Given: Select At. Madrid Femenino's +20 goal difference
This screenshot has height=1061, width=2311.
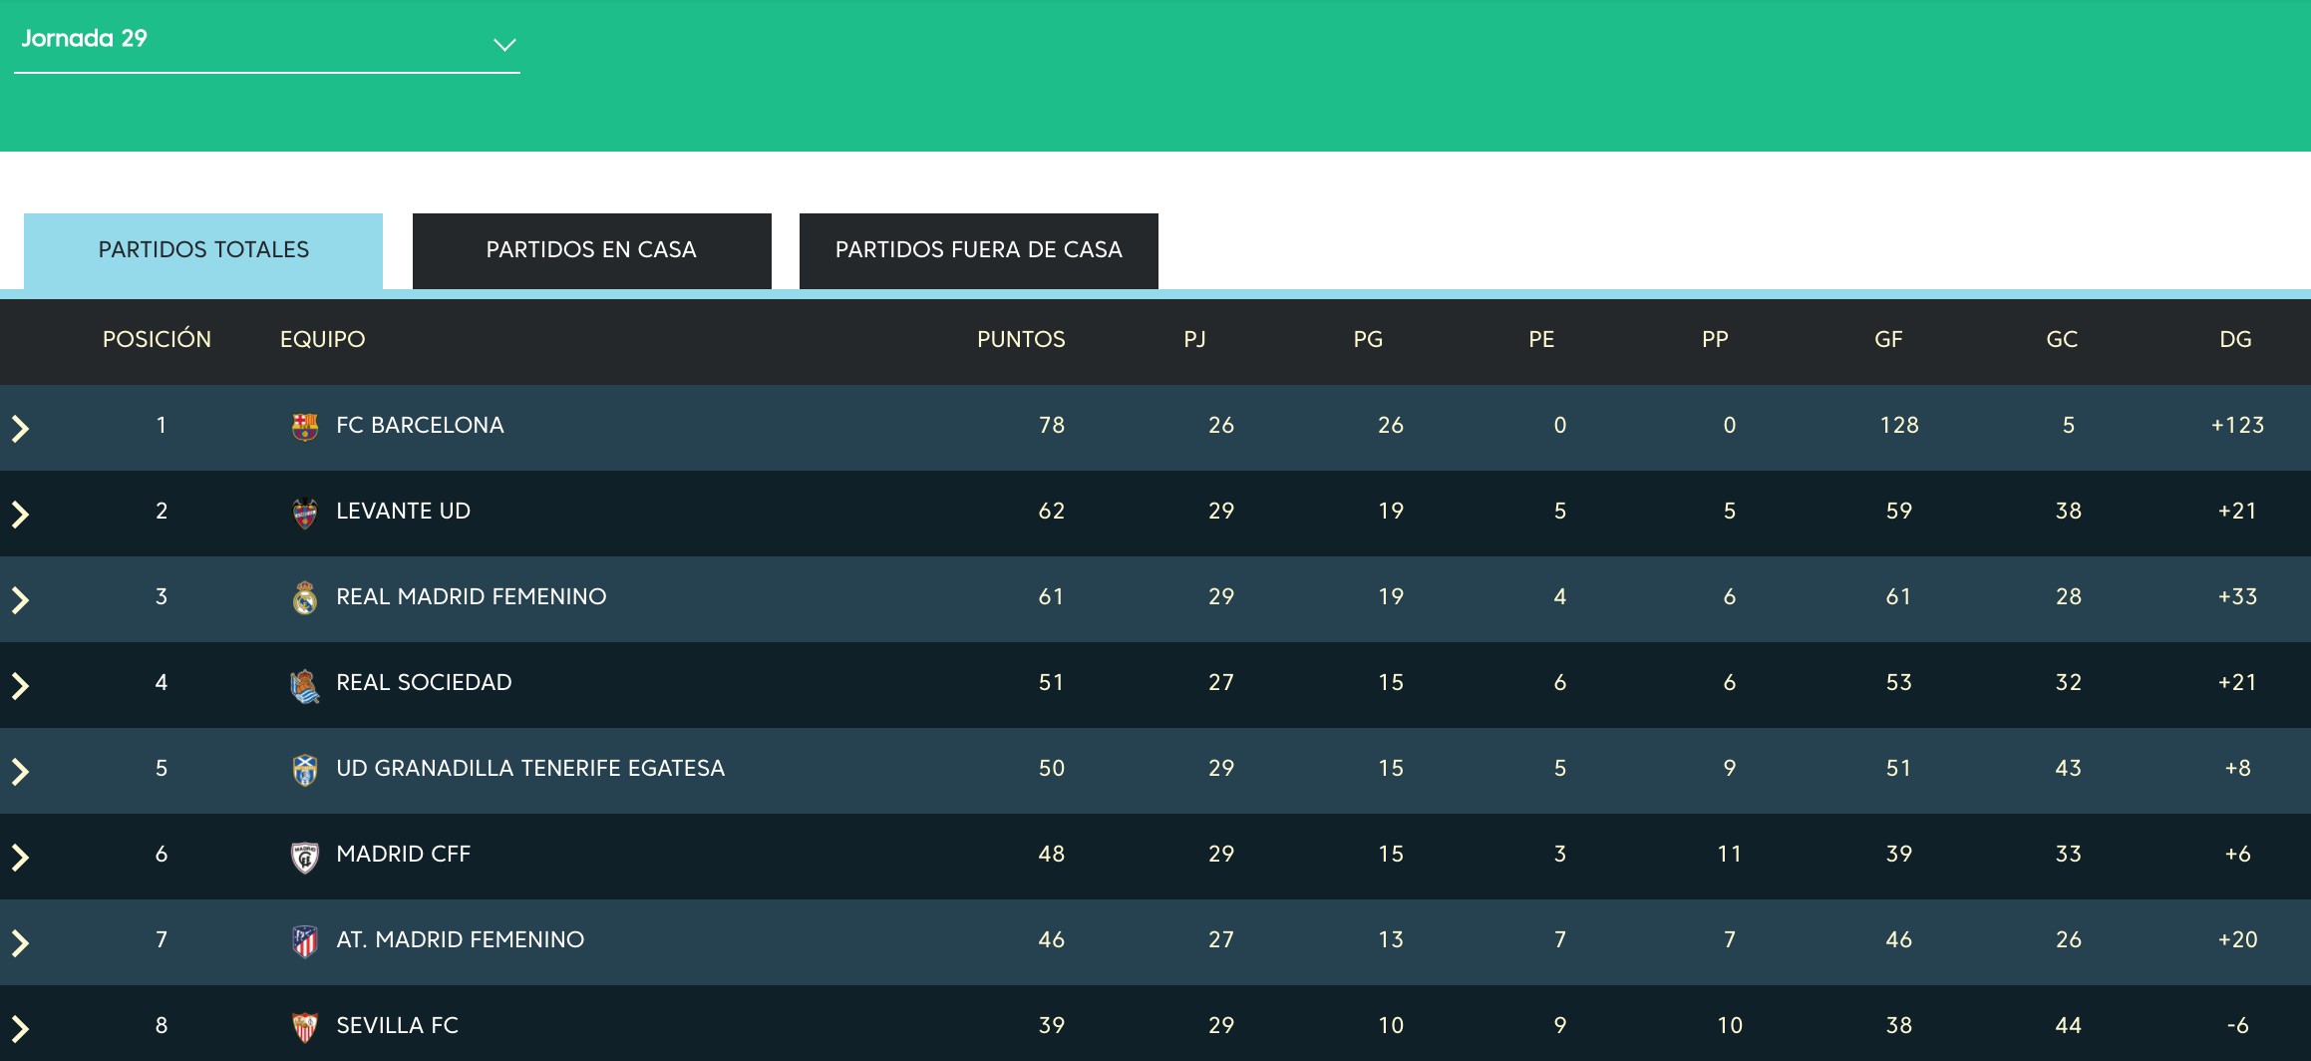Looking at the screenshot, I should (2238, 940).
